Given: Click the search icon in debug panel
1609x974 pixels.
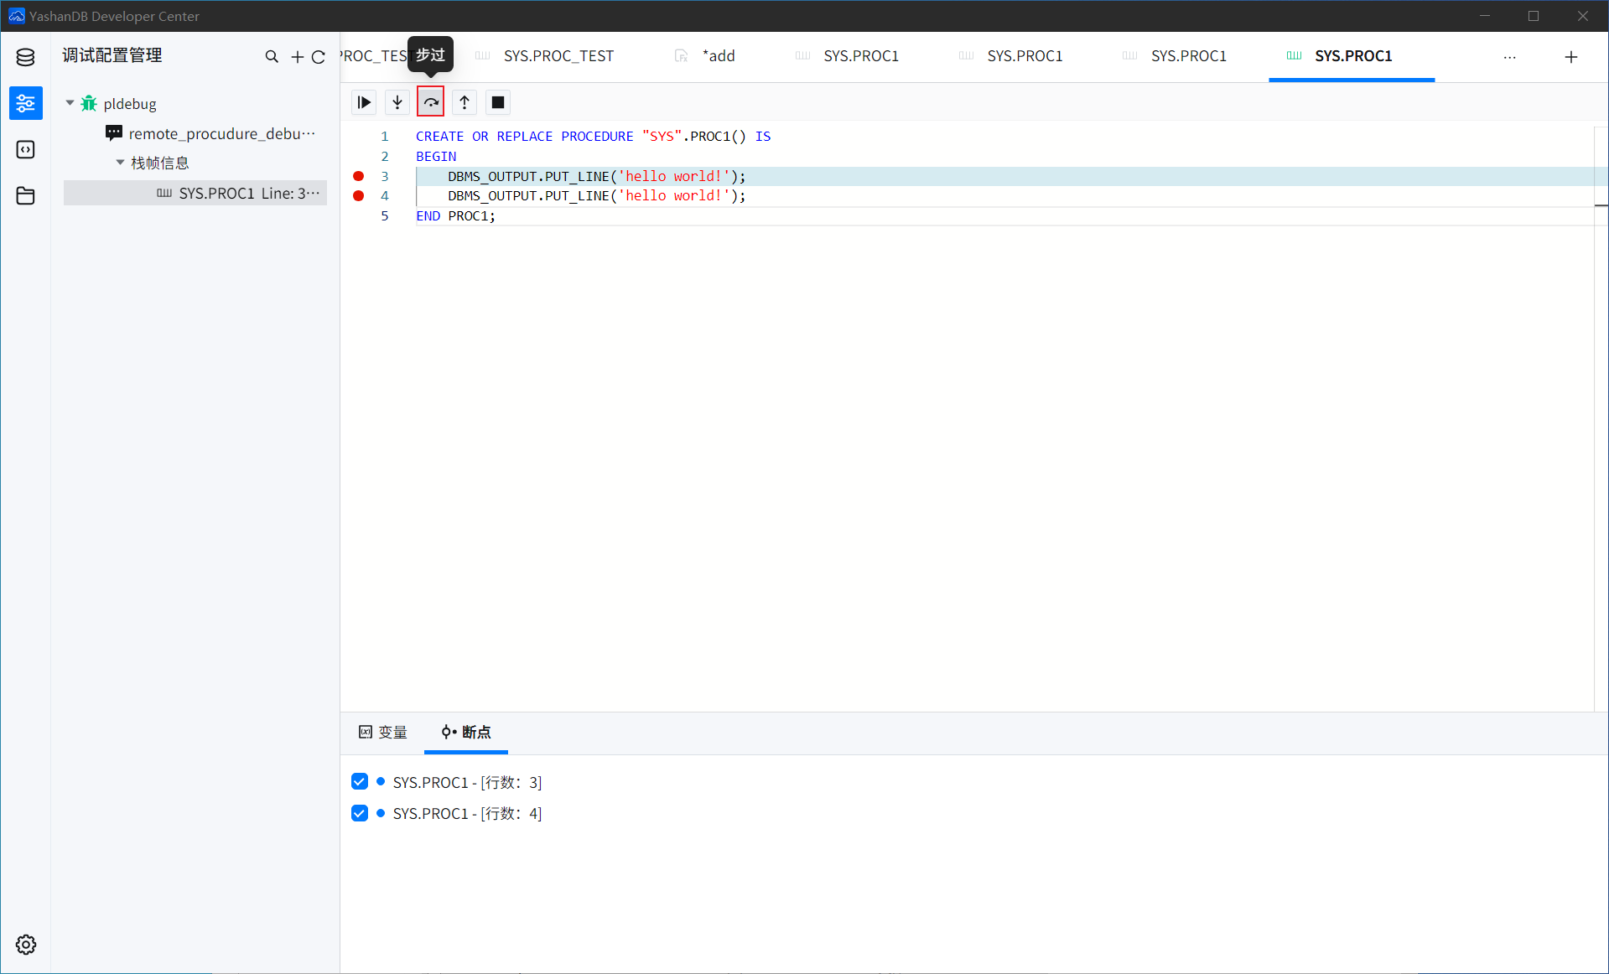Looking at the screenshot, I should tap(272, 57).
